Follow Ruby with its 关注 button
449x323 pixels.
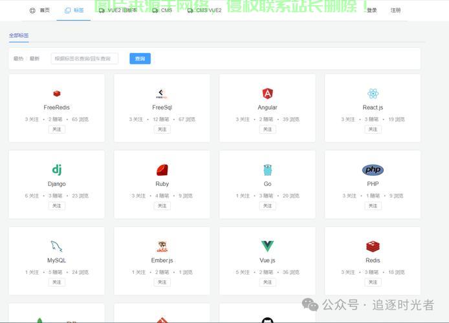click(162, 206)
